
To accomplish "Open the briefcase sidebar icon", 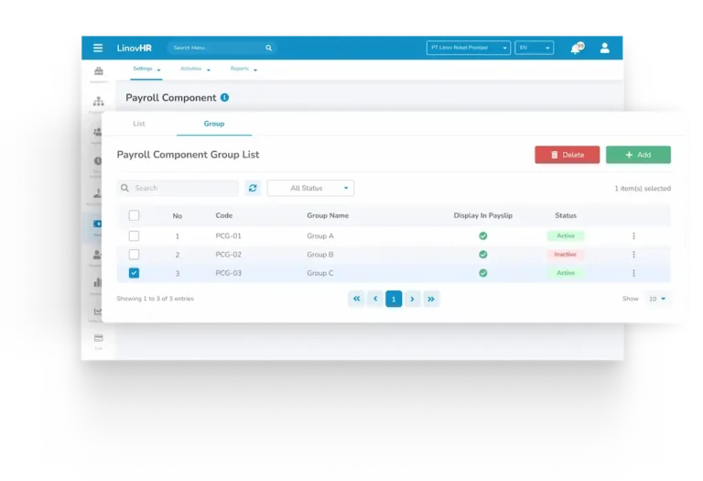I will (x=99, y=71).
